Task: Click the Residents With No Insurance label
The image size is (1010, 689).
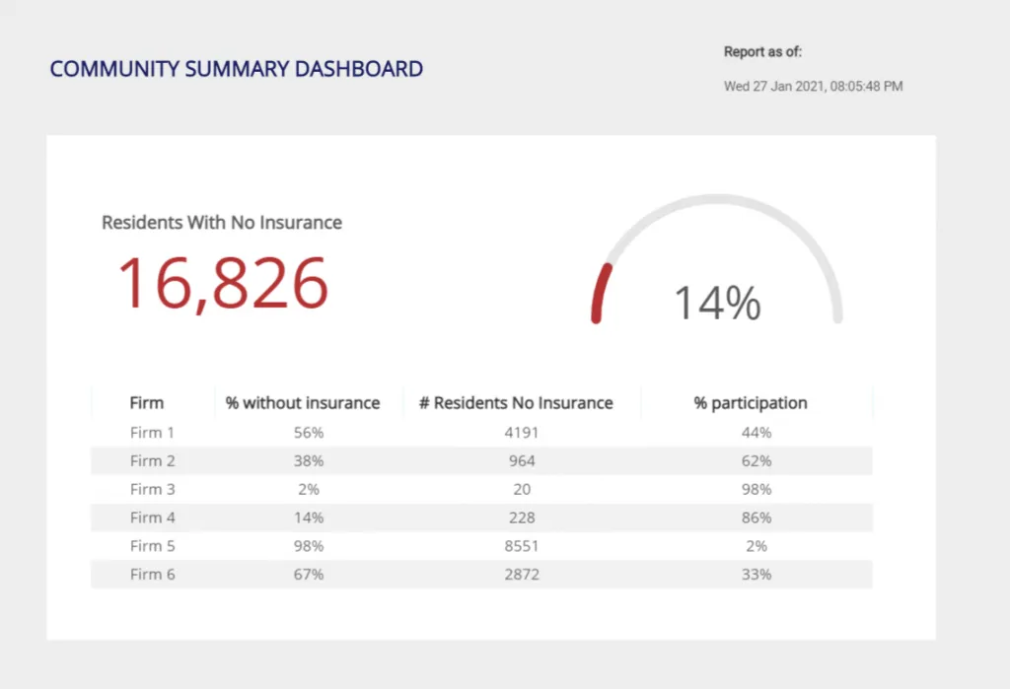Action: 222,223
